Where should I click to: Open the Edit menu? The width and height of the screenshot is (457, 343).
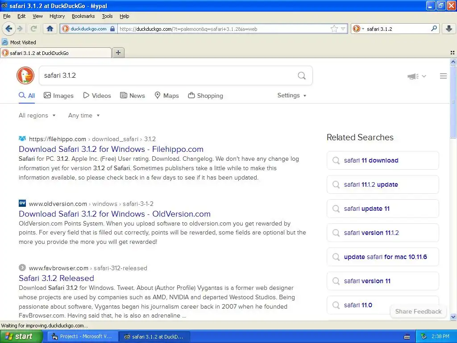[x=21, y=16]
